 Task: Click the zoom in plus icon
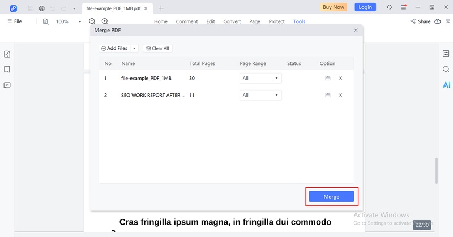tap(105, 21)
